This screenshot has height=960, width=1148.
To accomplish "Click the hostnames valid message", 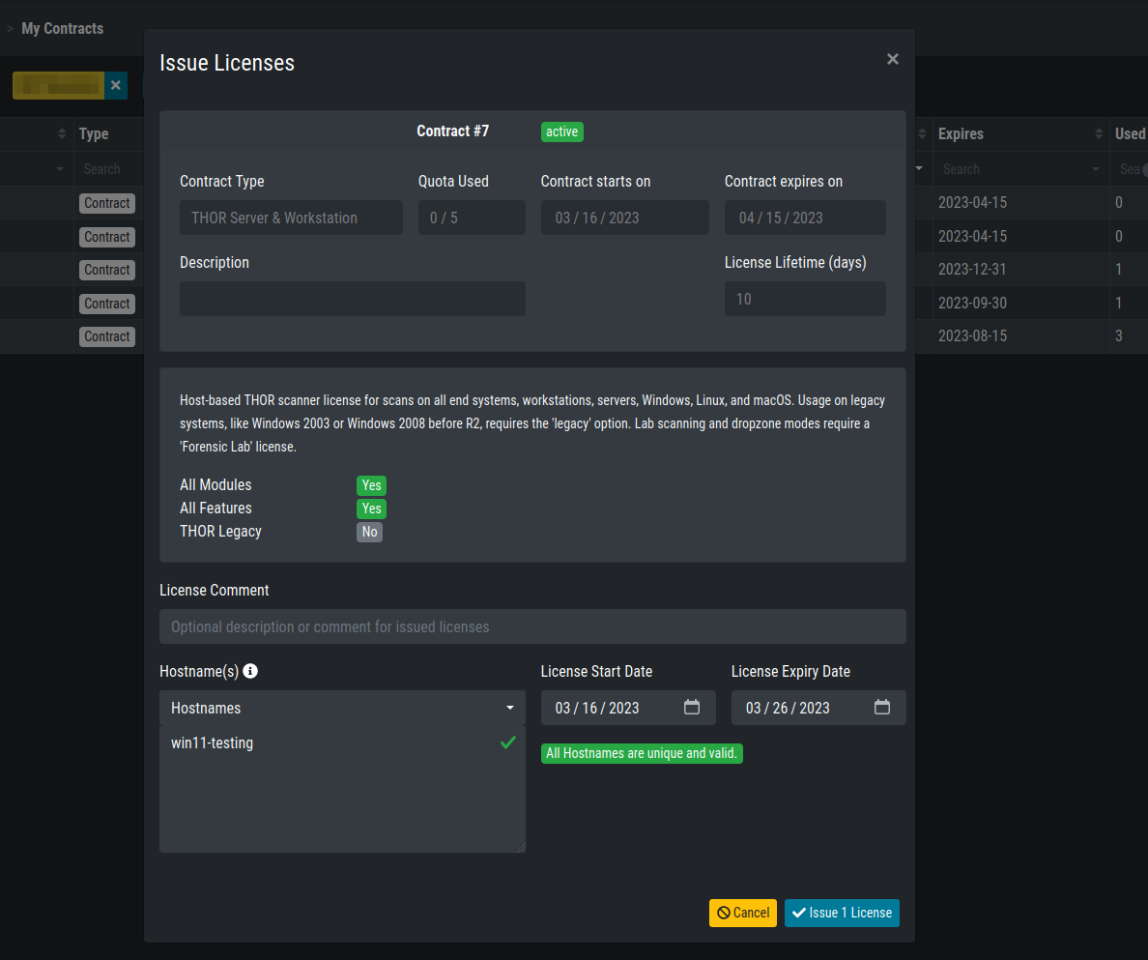I will [642, 753].
